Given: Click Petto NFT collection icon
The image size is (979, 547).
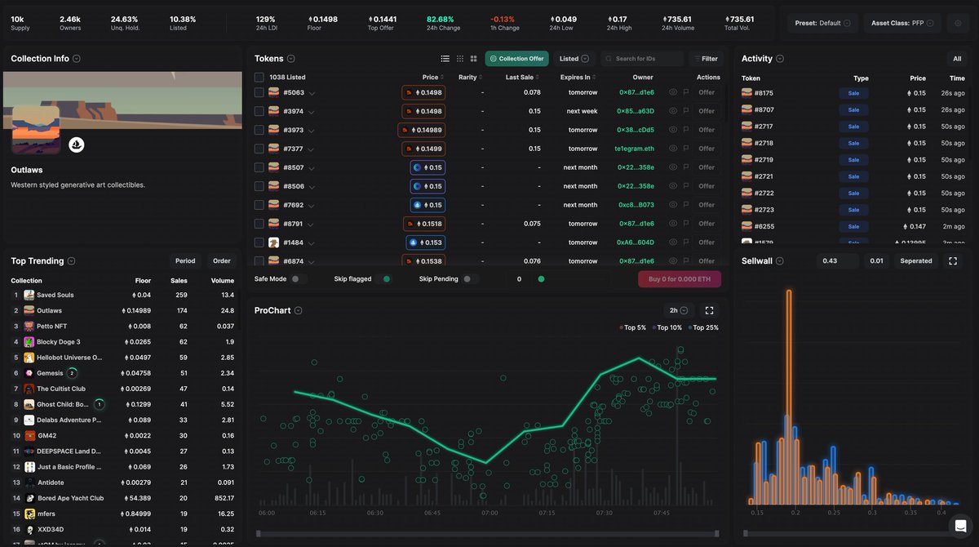Looking at the screenshot, I should 29,326.
